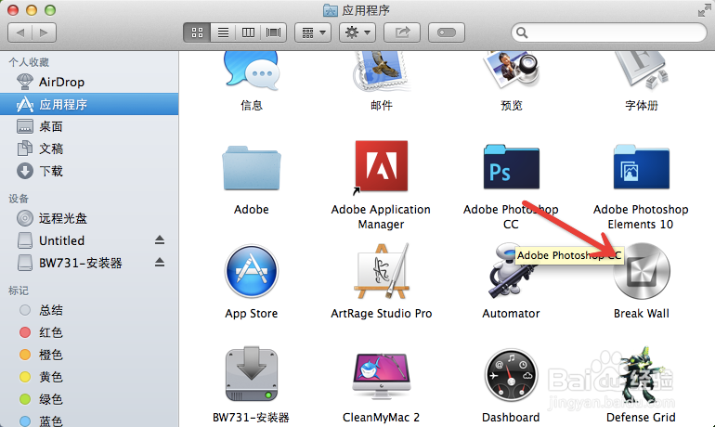Image resolution: width=715 pixels, height=427 pixels.
Task: Select the Adobe folder icon
Action: (252, 168)
